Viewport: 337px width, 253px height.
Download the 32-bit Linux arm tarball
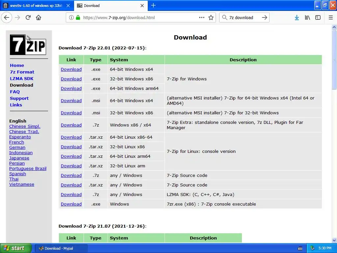(x=71, y=166)
